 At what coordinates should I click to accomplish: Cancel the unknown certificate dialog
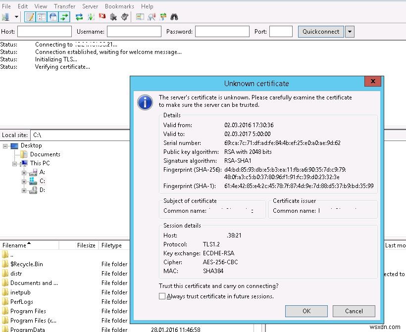click(354, 311)
